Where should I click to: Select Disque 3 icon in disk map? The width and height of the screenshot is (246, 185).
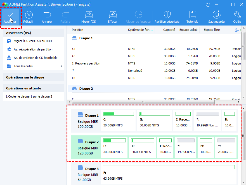tap(80, 168)
